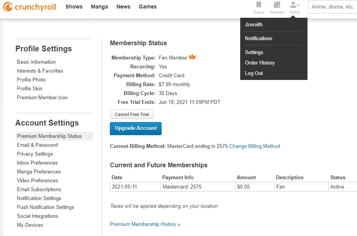Open the Games section
The width and height of the screenshot is (357, 236).
click(148, 7)
